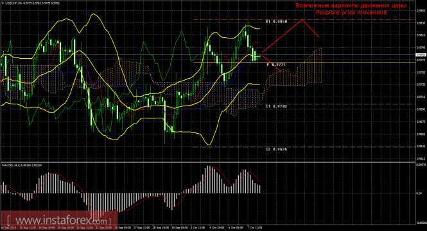Click the R1 0.9840 resistance label
427x231 pixels.
pyautogui.click(x=276, y=22)
